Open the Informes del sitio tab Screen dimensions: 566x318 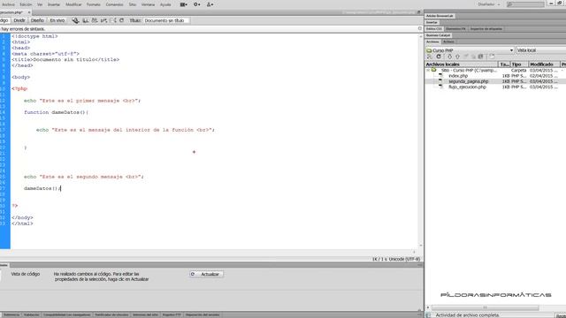(145, 314)
